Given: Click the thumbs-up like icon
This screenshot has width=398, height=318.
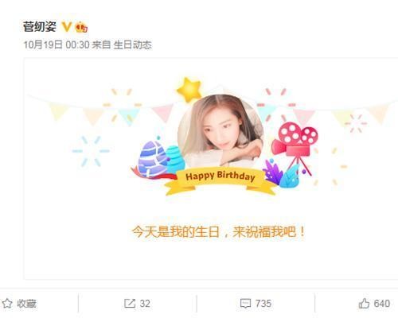Looking at the screenshot, I should click(x=364, y=304).
